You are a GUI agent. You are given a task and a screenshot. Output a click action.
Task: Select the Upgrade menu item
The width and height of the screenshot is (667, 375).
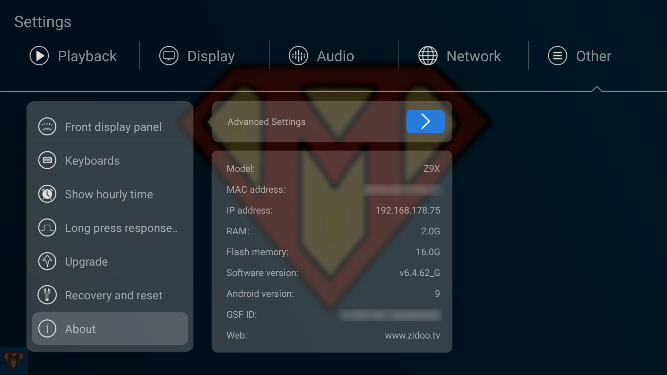pyautogui.click(x=110, y=261)
